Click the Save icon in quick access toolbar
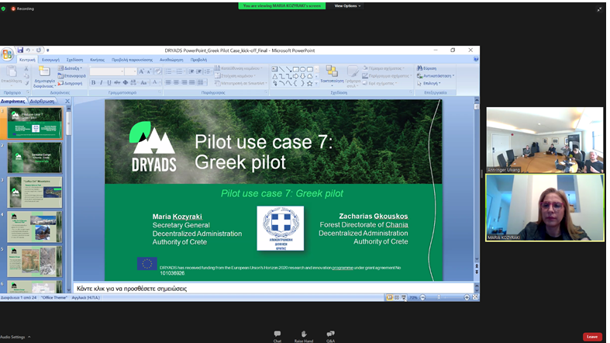This screenshot has width=610, height=343. [x=20, y=50]
